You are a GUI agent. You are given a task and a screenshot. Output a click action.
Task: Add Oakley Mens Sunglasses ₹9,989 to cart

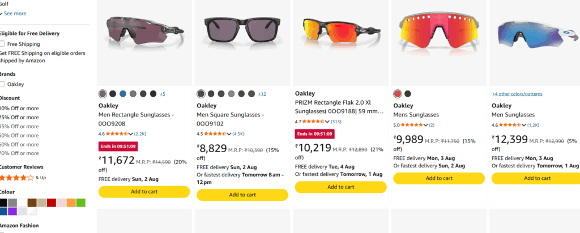(439, 178)
